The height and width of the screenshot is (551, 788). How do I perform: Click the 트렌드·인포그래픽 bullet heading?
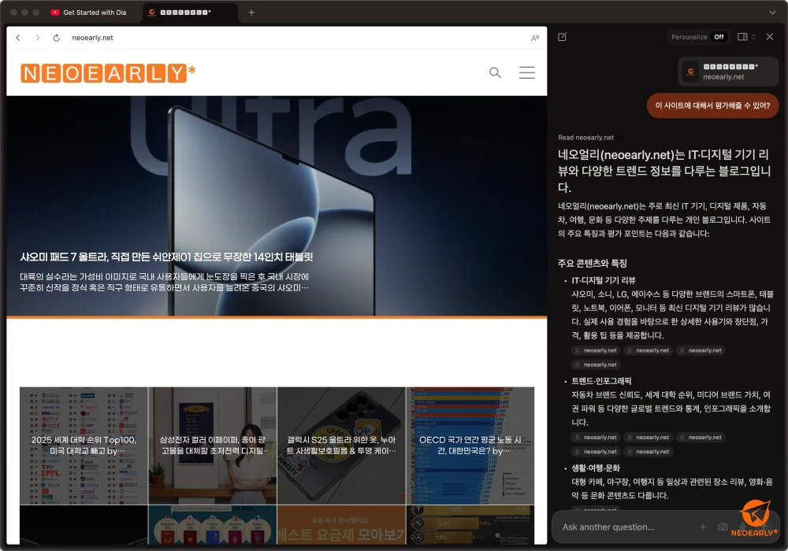coord(601,381)
